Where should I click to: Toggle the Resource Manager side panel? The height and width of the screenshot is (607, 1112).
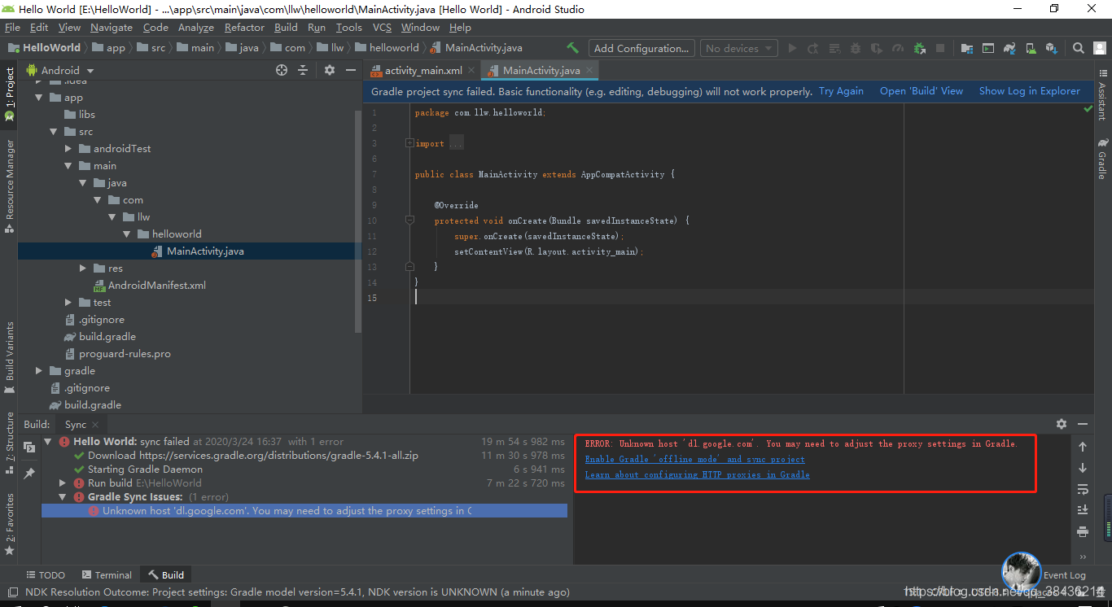[9, 186]
